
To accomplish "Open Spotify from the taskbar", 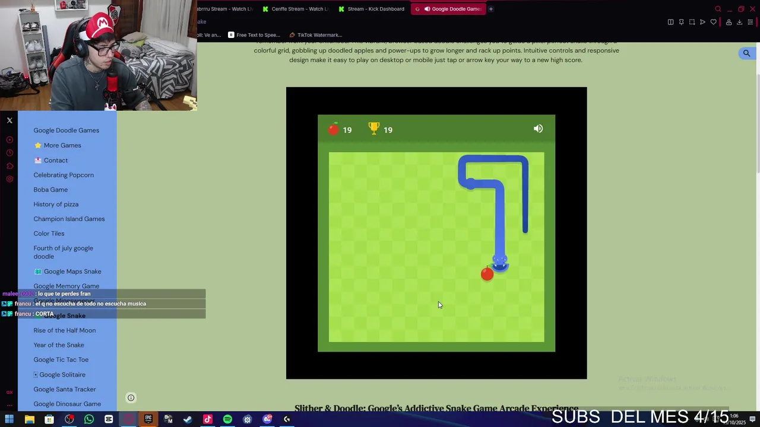I will tap(227, 419).
